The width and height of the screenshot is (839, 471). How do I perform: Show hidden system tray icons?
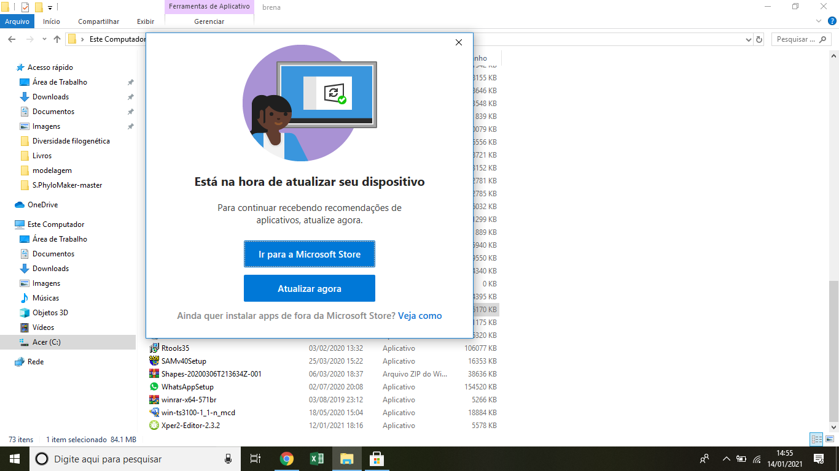click(x=727, y=459)
